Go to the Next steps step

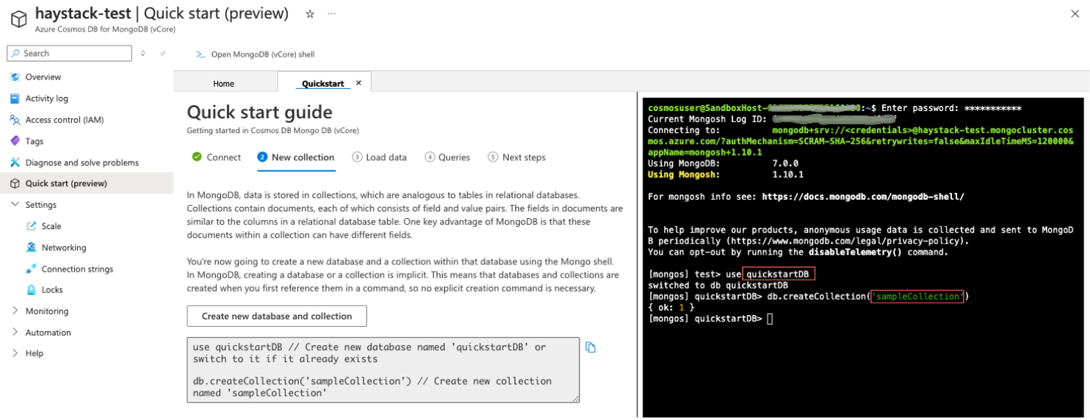tap(516, 157)
